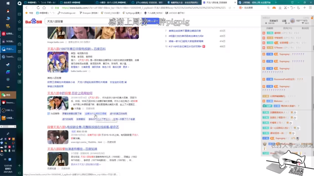Open OBS Studio from the taskbar

tap(8, 110)
